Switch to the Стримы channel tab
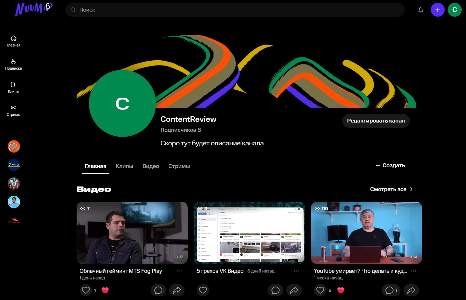Viewport: 466px width, 300px height. click(x=179, y=166)
